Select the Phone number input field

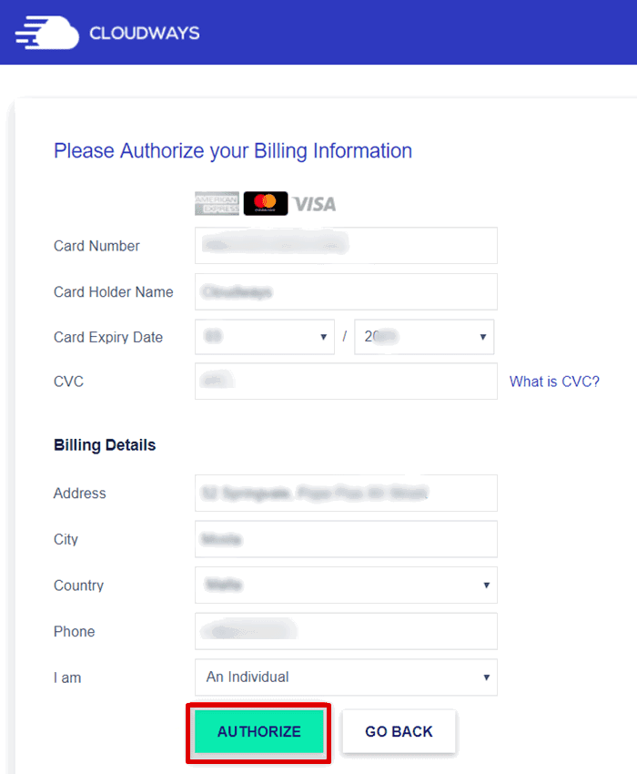(x=346, y=631)
